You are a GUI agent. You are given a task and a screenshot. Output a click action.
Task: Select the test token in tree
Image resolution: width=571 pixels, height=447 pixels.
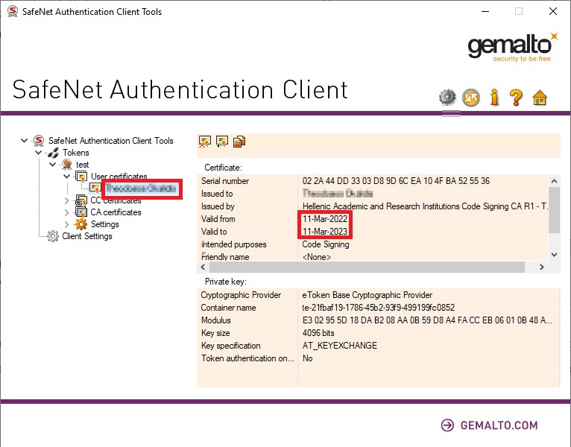82,165
